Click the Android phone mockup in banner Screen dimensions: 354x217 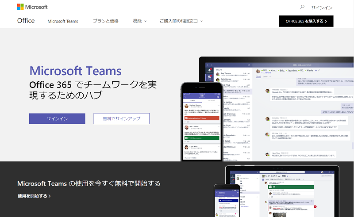[x=227, y=201]
